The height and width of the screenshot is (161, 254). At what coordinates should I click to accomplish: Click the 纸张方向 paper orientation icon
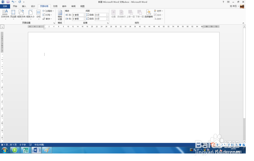coord(21,13)
